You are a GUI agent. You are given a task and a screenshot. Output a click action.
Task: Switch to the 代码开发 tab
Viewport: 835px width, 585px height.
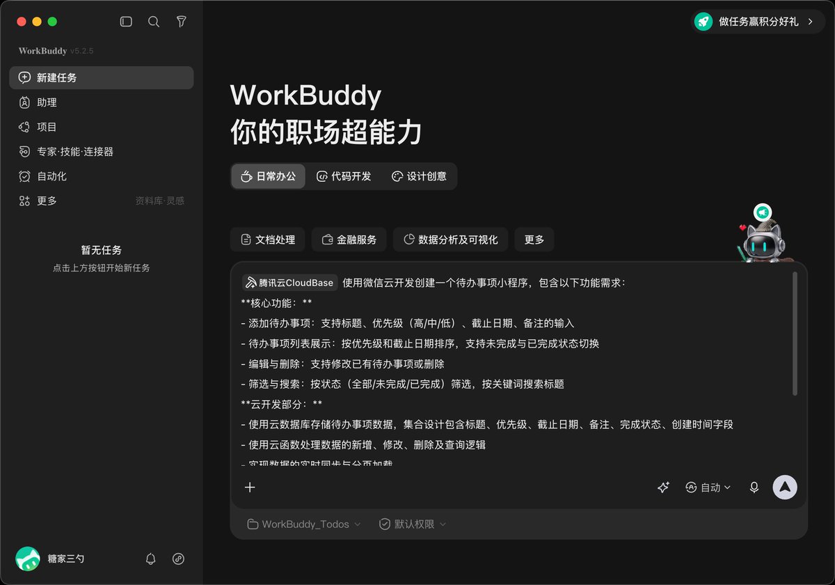[x=344, y=176]
